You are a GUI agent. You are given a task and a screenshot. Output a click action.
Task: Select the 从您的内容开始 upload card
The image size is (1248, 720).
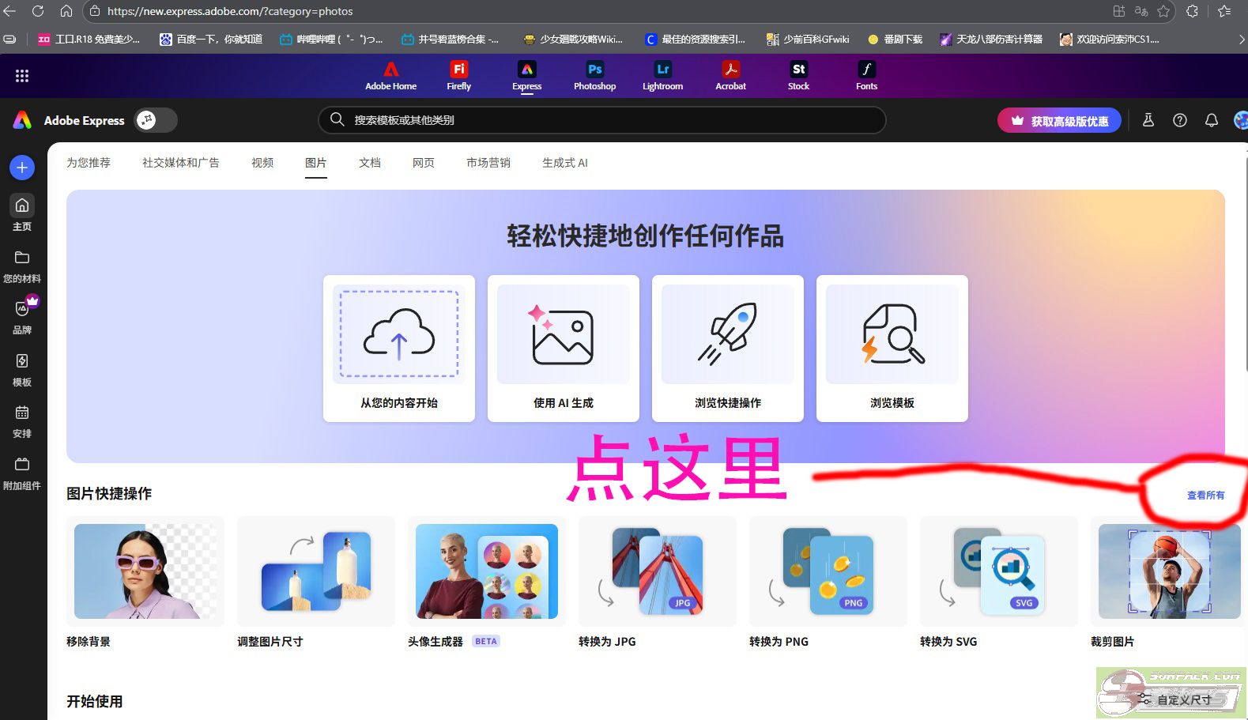pyautogui.click(x=399, y=348)
